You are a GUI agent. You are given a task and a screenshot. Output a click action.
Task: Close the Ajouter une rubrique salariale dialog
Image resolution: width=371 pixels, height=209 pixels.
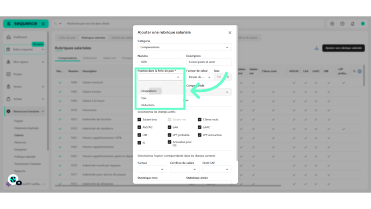click(x=230, y=33)
